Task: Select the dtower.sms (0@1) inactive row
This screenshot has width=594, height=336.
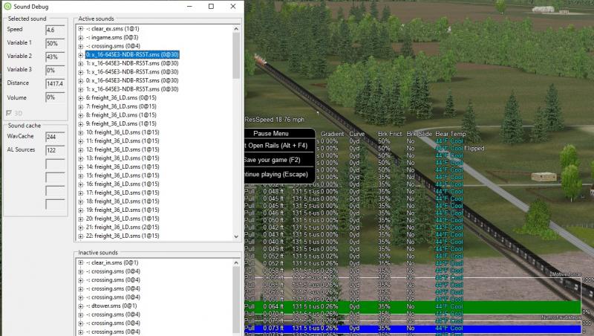Action: pyautogui.click(x=111, y=306)
